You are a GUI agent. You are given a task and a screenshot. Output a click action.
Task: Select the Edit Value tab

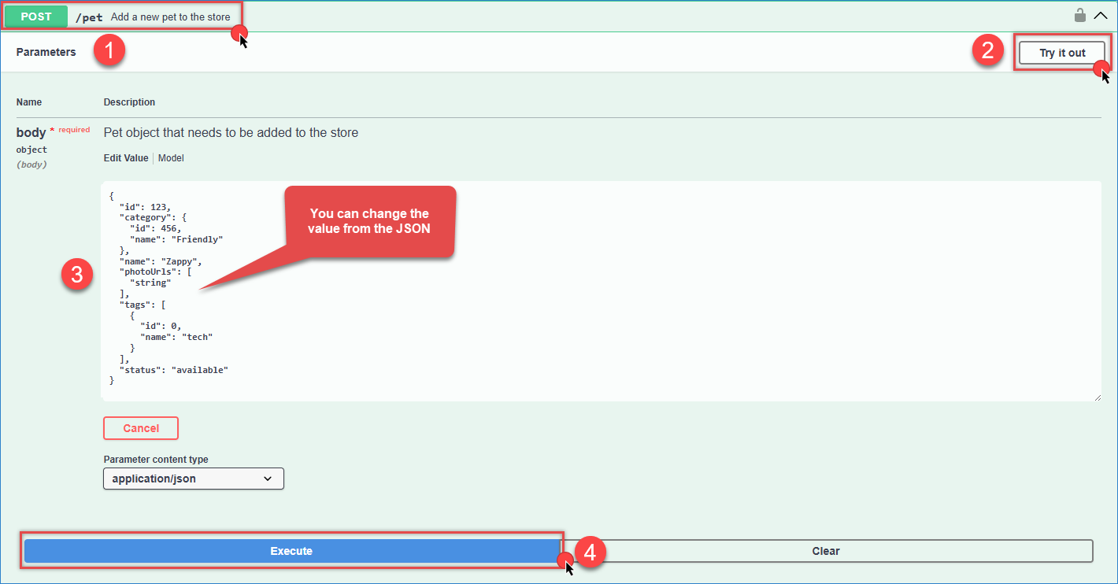click(x=126, y=158)
